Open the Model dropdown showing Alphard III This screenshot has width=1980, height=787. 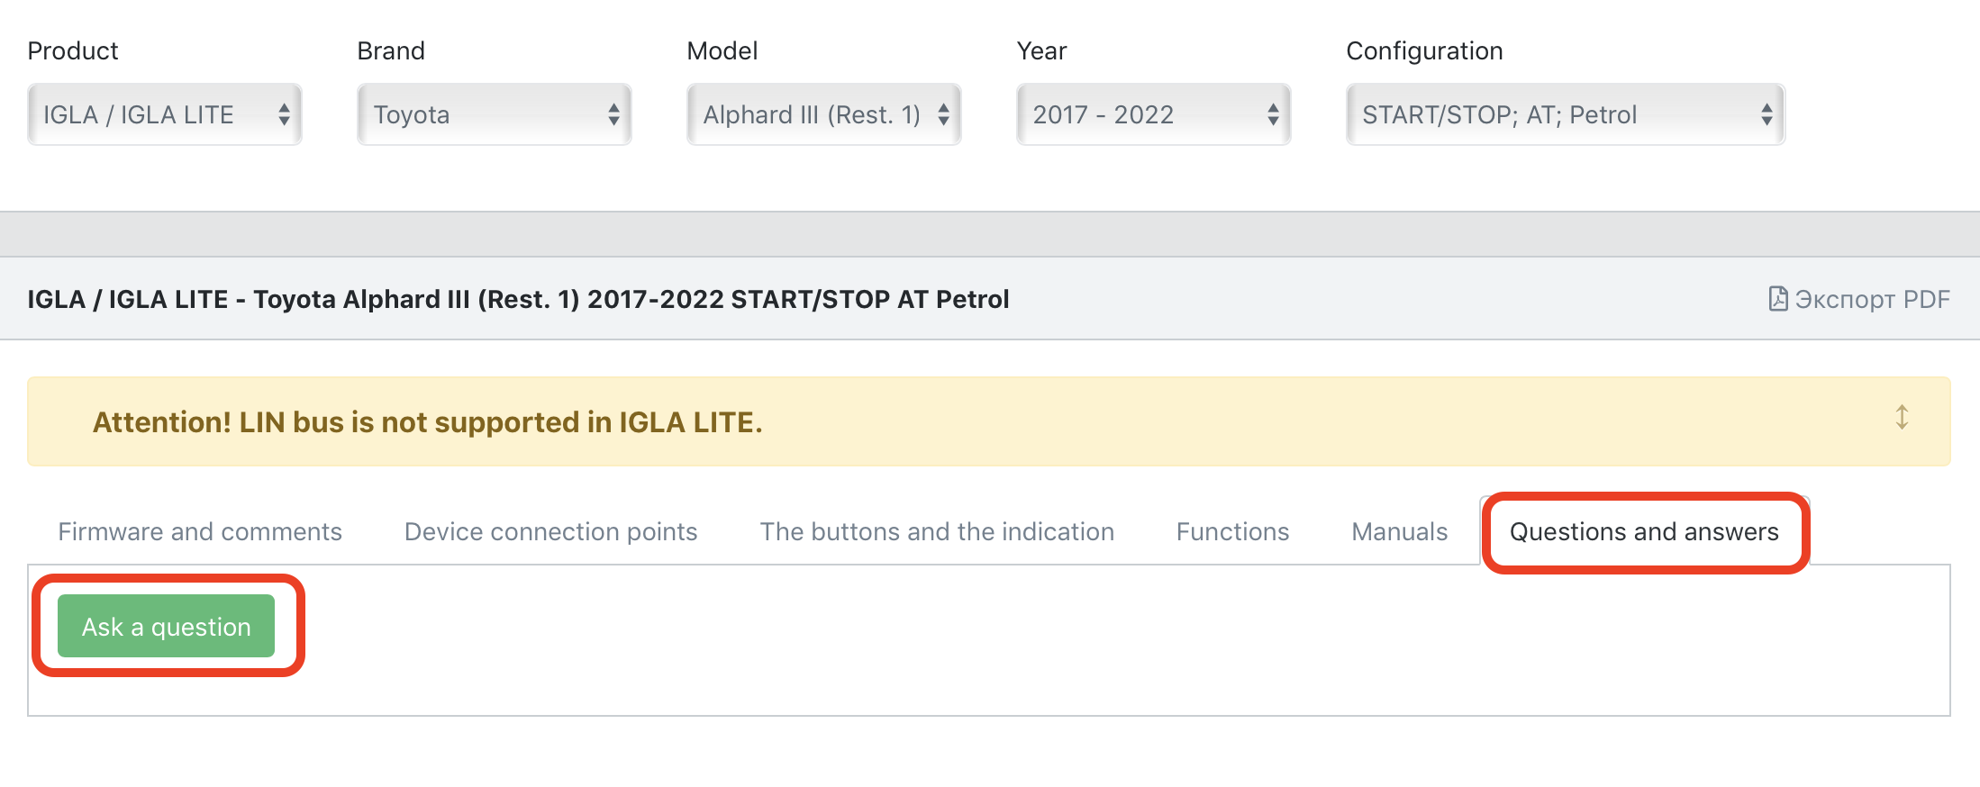(x=824, y=114)
